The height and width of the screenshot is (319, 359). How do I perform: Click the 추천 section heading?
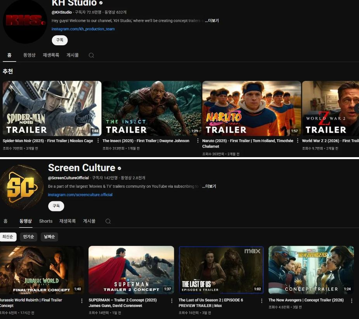tap(8, 72)
